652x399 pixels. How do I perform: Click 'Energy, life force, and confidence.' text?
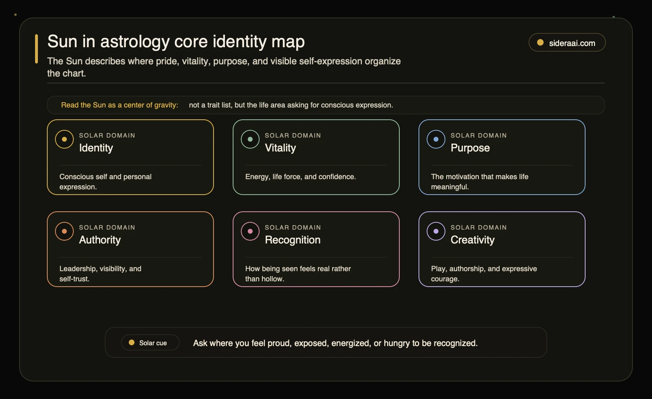[301, 177]
